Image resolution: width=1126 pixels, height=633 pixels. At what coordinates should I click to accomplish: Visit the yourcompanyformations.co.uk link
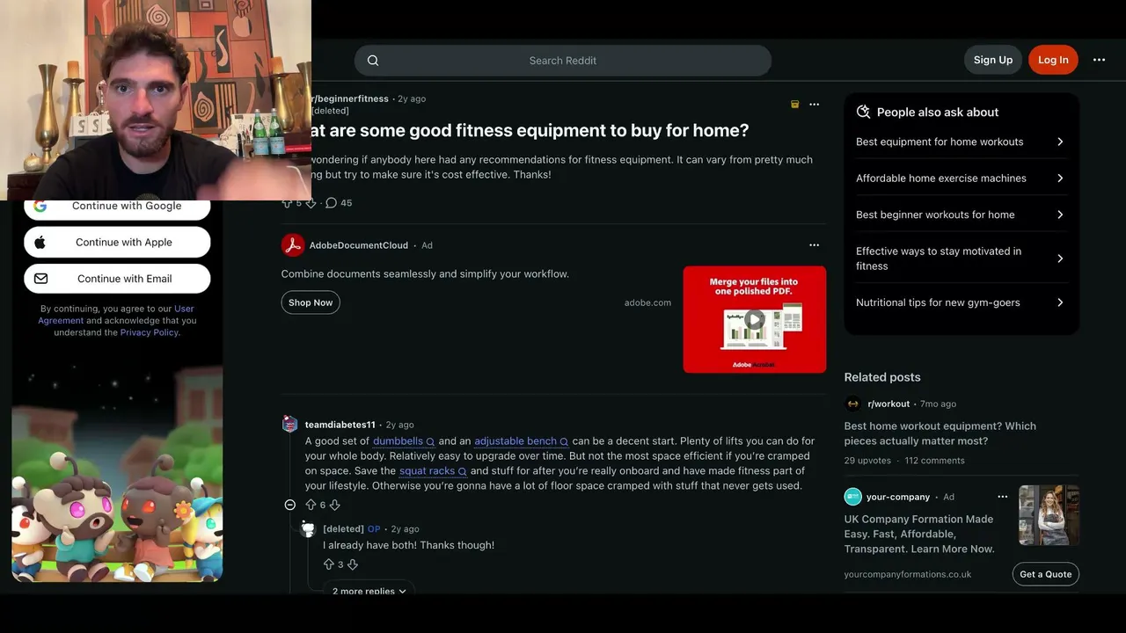click(908, 574)
